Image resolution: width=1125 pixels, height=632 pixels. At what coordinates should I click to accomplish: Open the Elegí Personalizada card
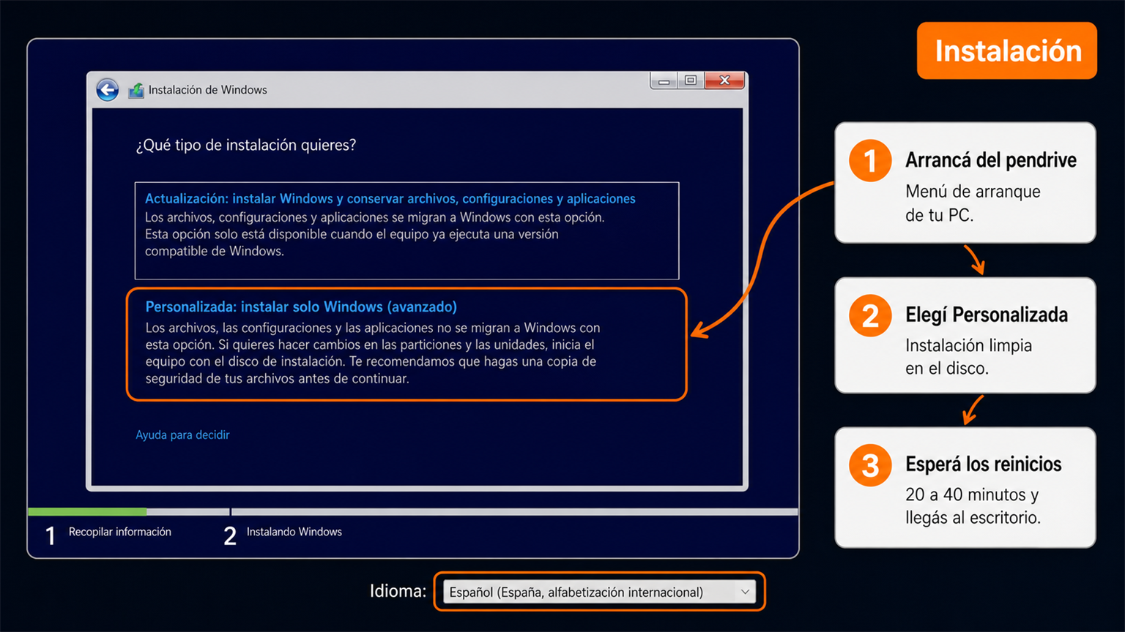pos(965,335)
